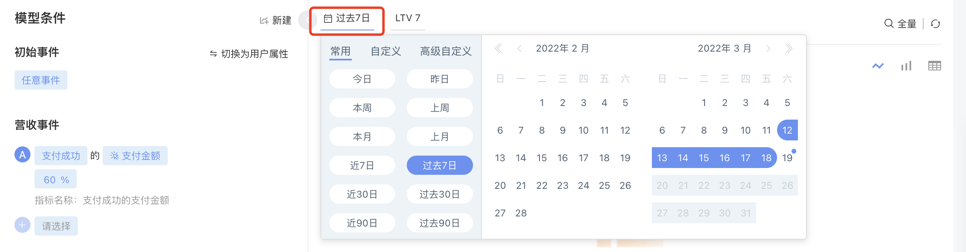The image size is (966, 252).
Task: Switch to table view icon
Action: pos(934,66)
